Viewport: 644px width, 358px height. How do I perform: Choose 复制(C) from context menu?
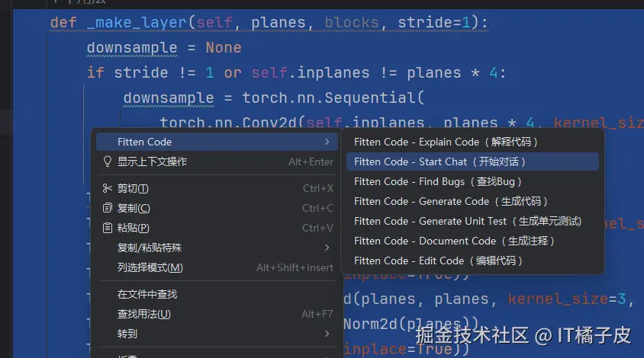[x=217, y=208]
